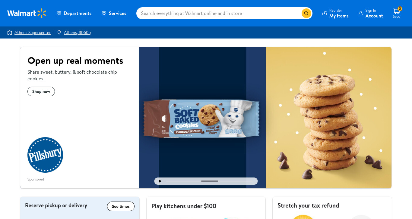Focus the Walmart search field

coord(219,13)
